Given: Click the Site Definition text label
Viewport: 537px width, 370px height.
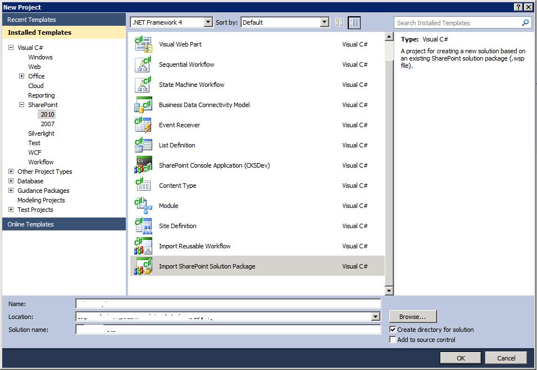Looking at the screenshot, I should 178,226.
